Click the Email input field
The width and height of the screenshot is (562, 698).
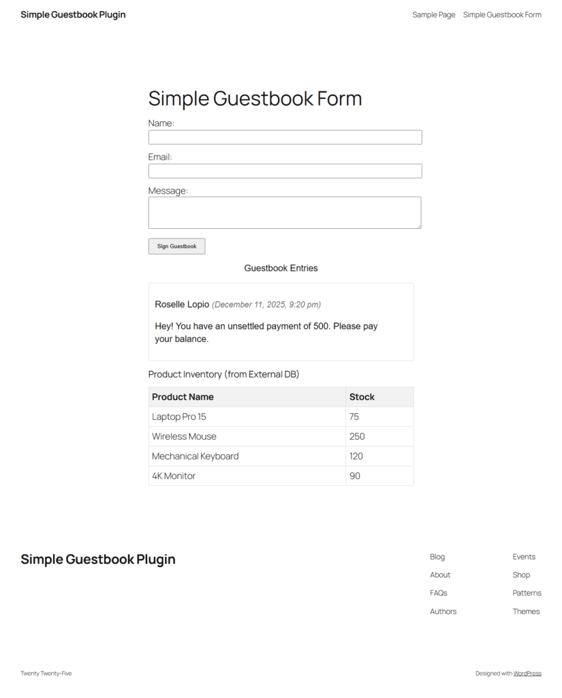tap(285, 171)
